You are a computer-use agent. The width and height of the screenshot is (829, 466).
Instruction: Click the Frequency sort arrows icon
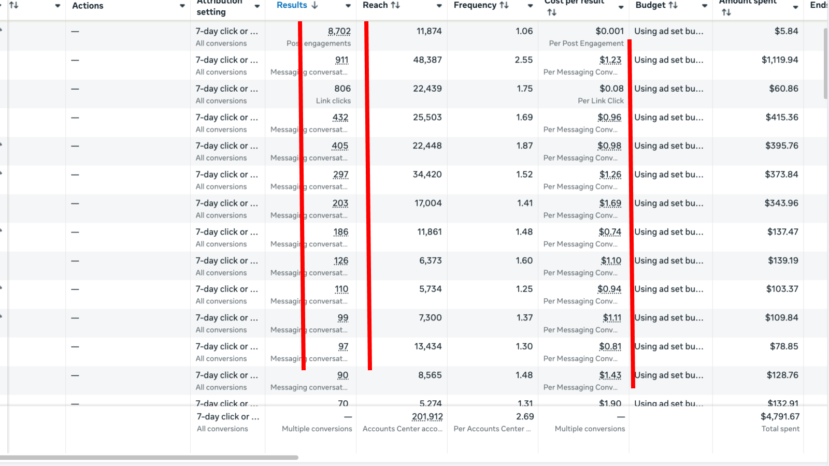(504, 5)
